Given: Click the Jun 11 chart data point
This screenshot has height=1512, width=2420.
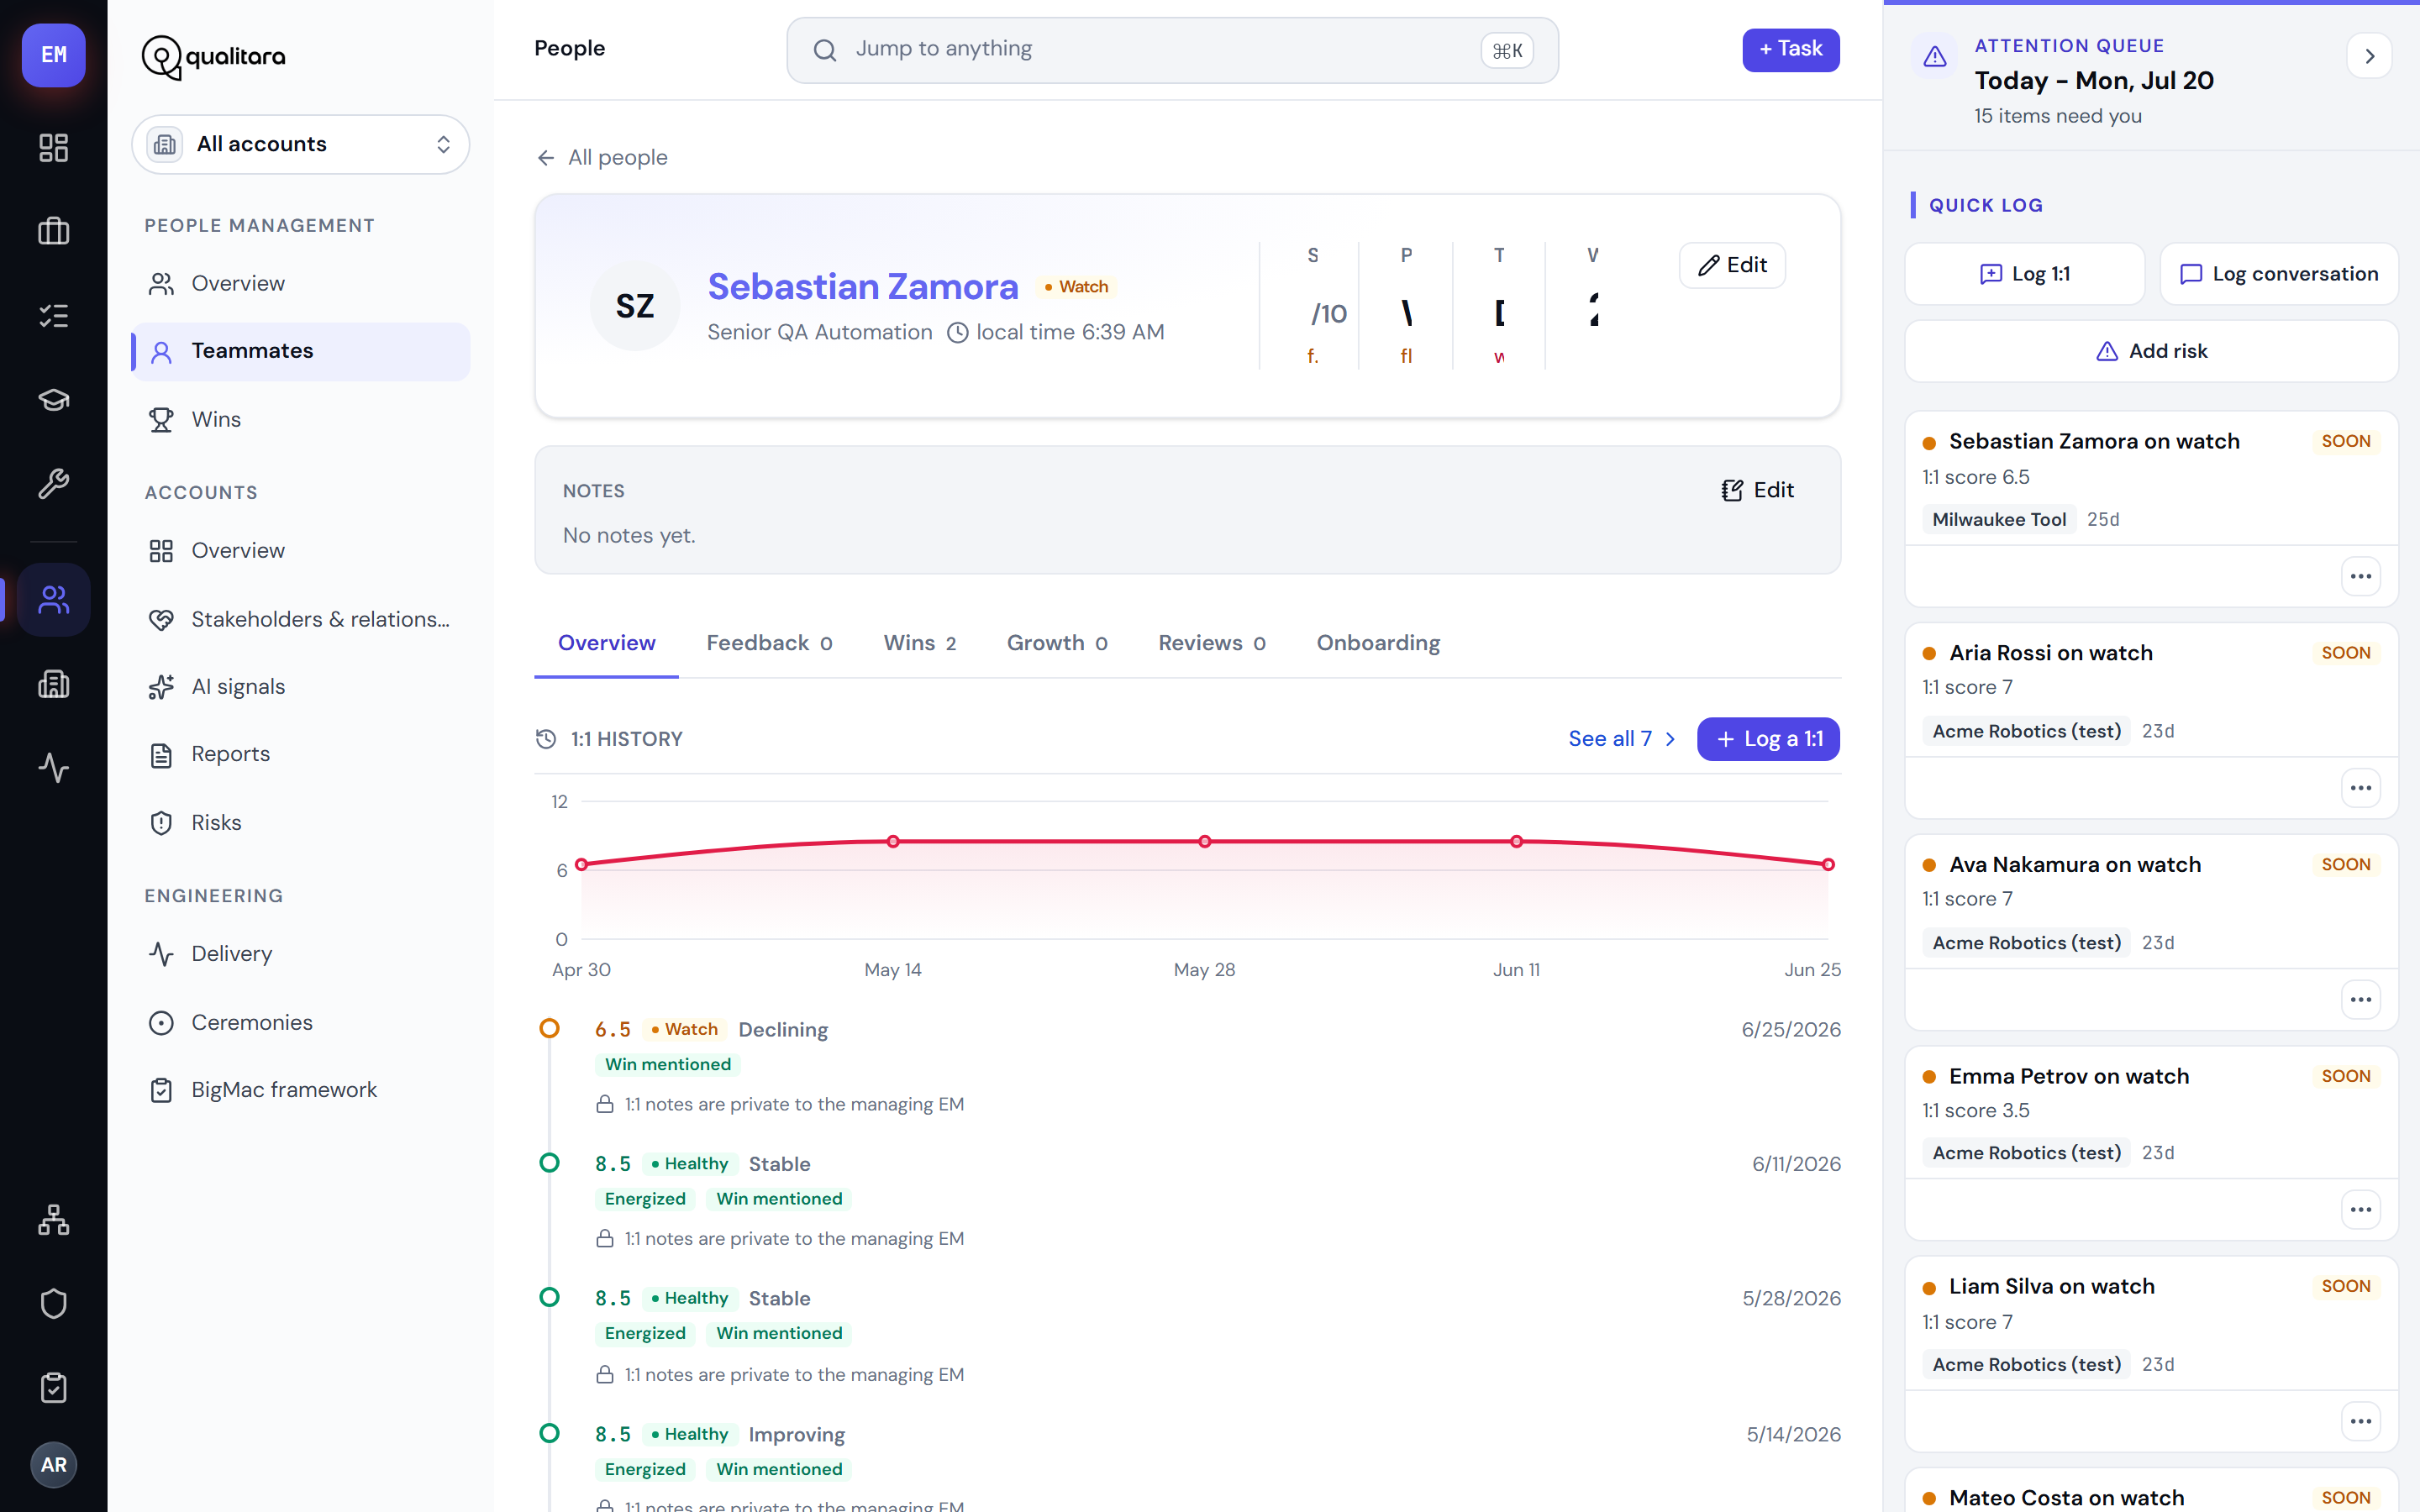Looking at the screenshot, I should click(1516, 841).
